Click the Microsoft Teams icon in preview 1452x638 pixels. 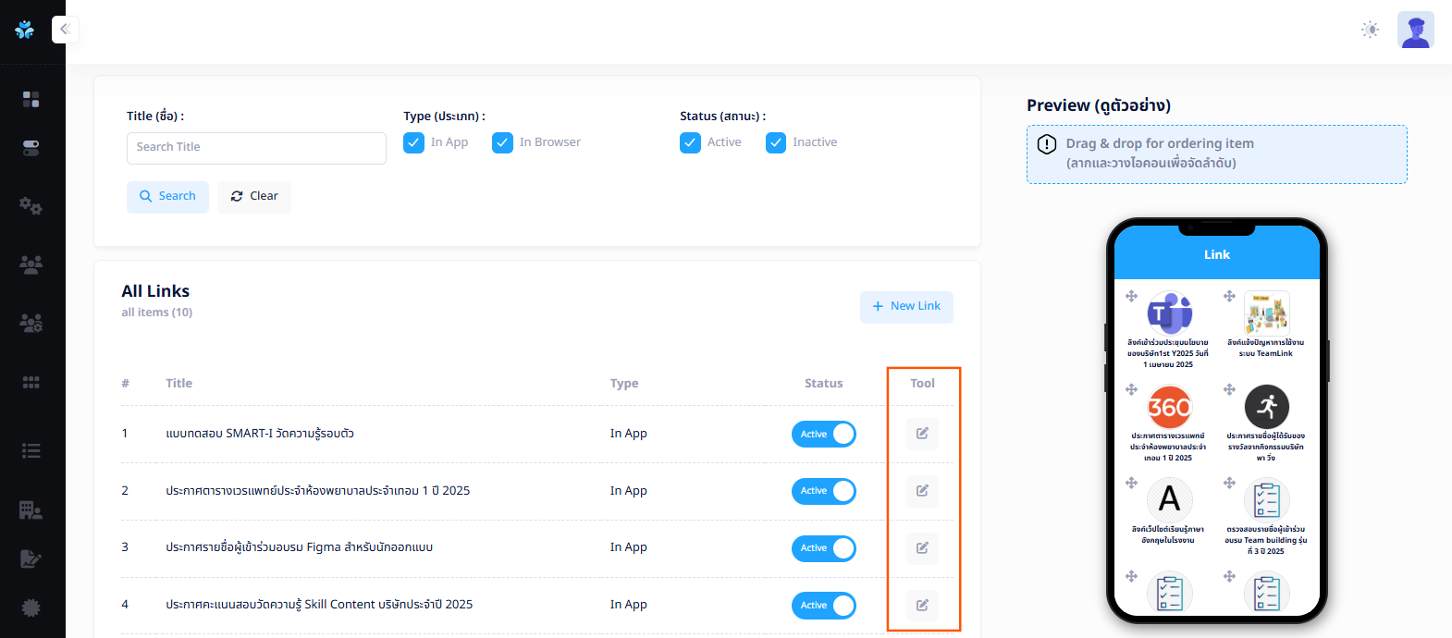click(x=1169, y=313)
